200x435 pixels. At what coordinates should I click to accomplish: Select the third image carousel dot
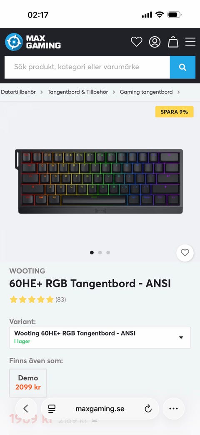tap(108, 252)
